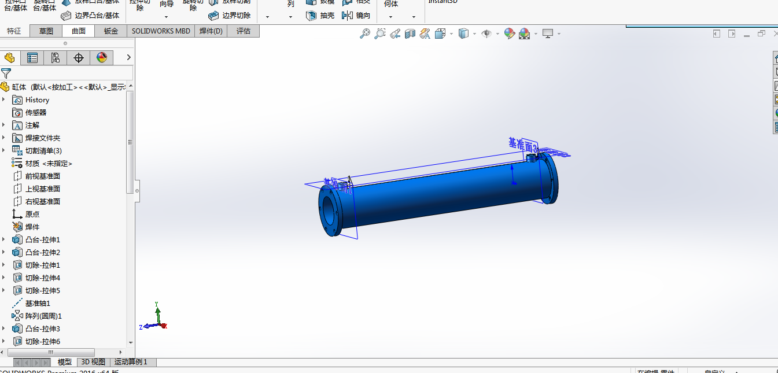The image size is (778, 373).
Task: Expand the History folder
Action: [3, 99]
